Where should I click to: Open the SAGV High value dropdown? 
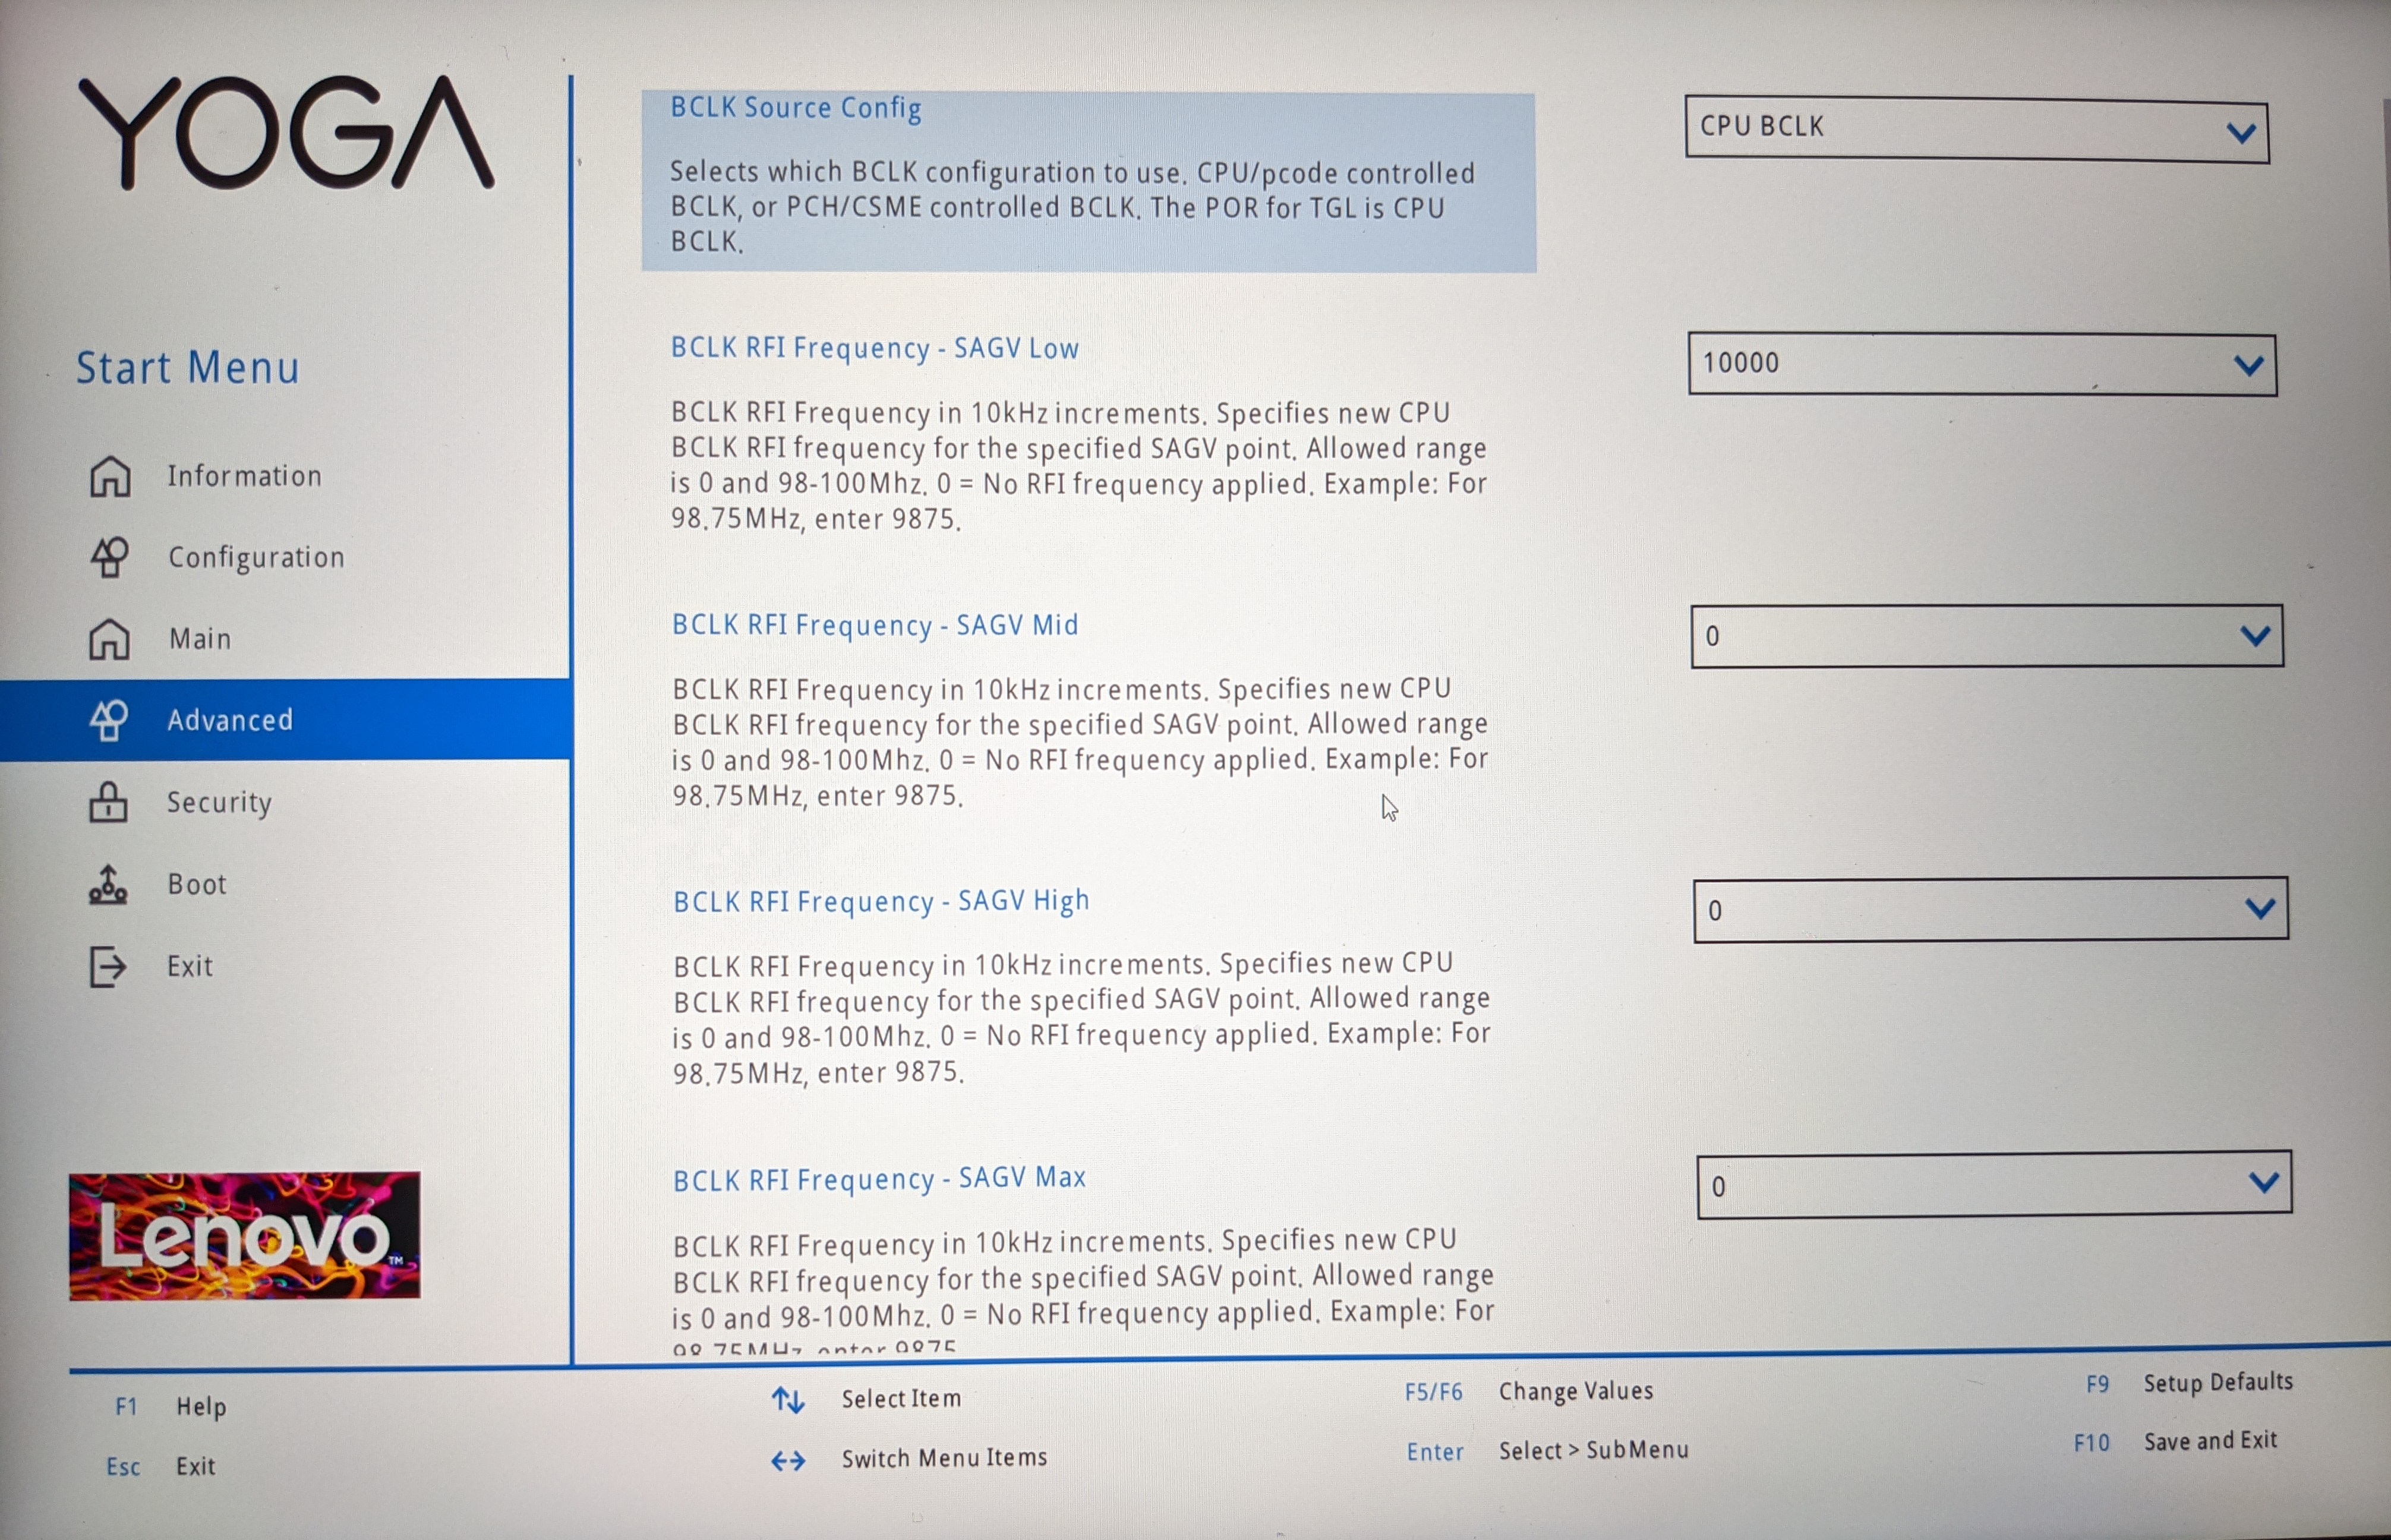coord(1991,910)
